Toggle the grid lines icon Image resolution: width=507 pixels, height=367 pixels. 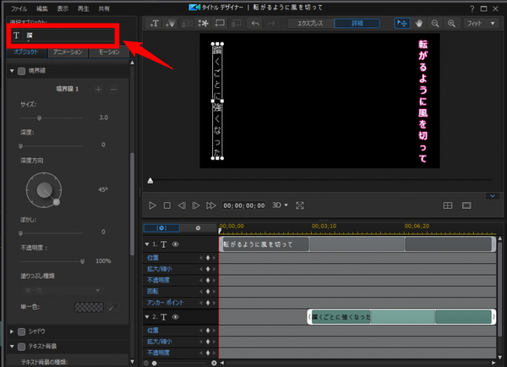pyautogui.click(x=448, y=205)
